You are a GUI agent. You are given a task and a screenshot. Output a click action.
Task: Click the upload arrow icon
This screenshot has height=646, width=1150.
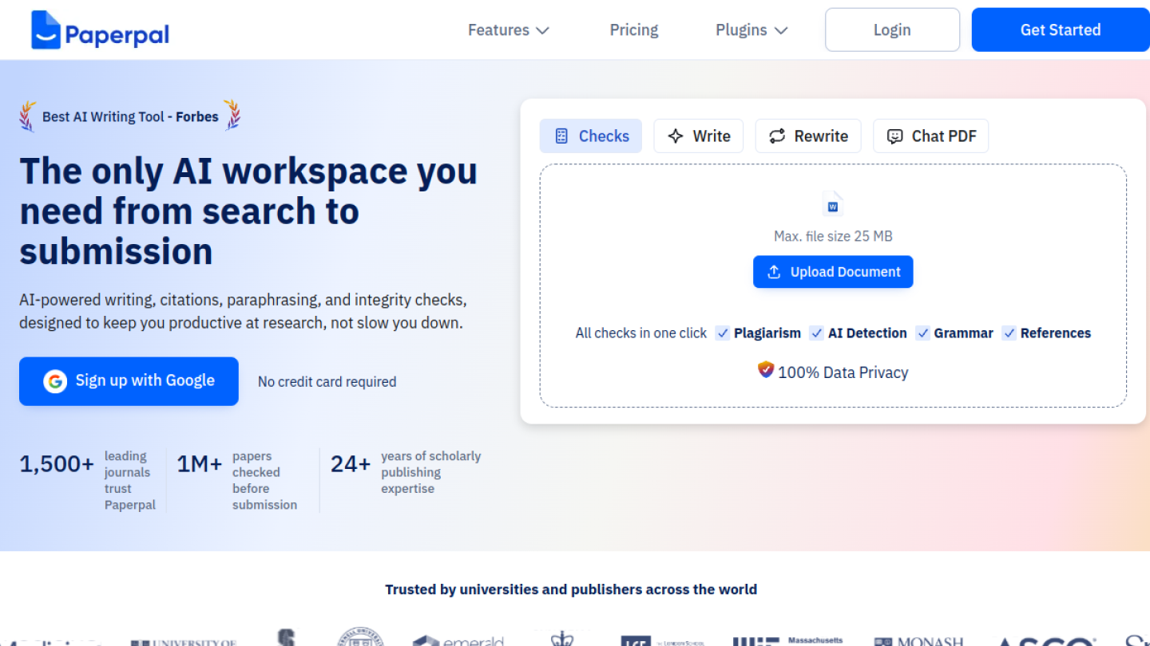tap(774, 272)
